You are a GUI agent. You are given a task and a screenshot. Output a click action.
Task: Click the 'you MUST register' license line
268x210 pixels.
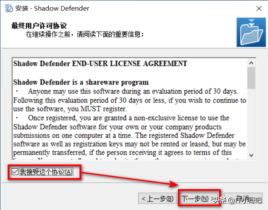70,109
